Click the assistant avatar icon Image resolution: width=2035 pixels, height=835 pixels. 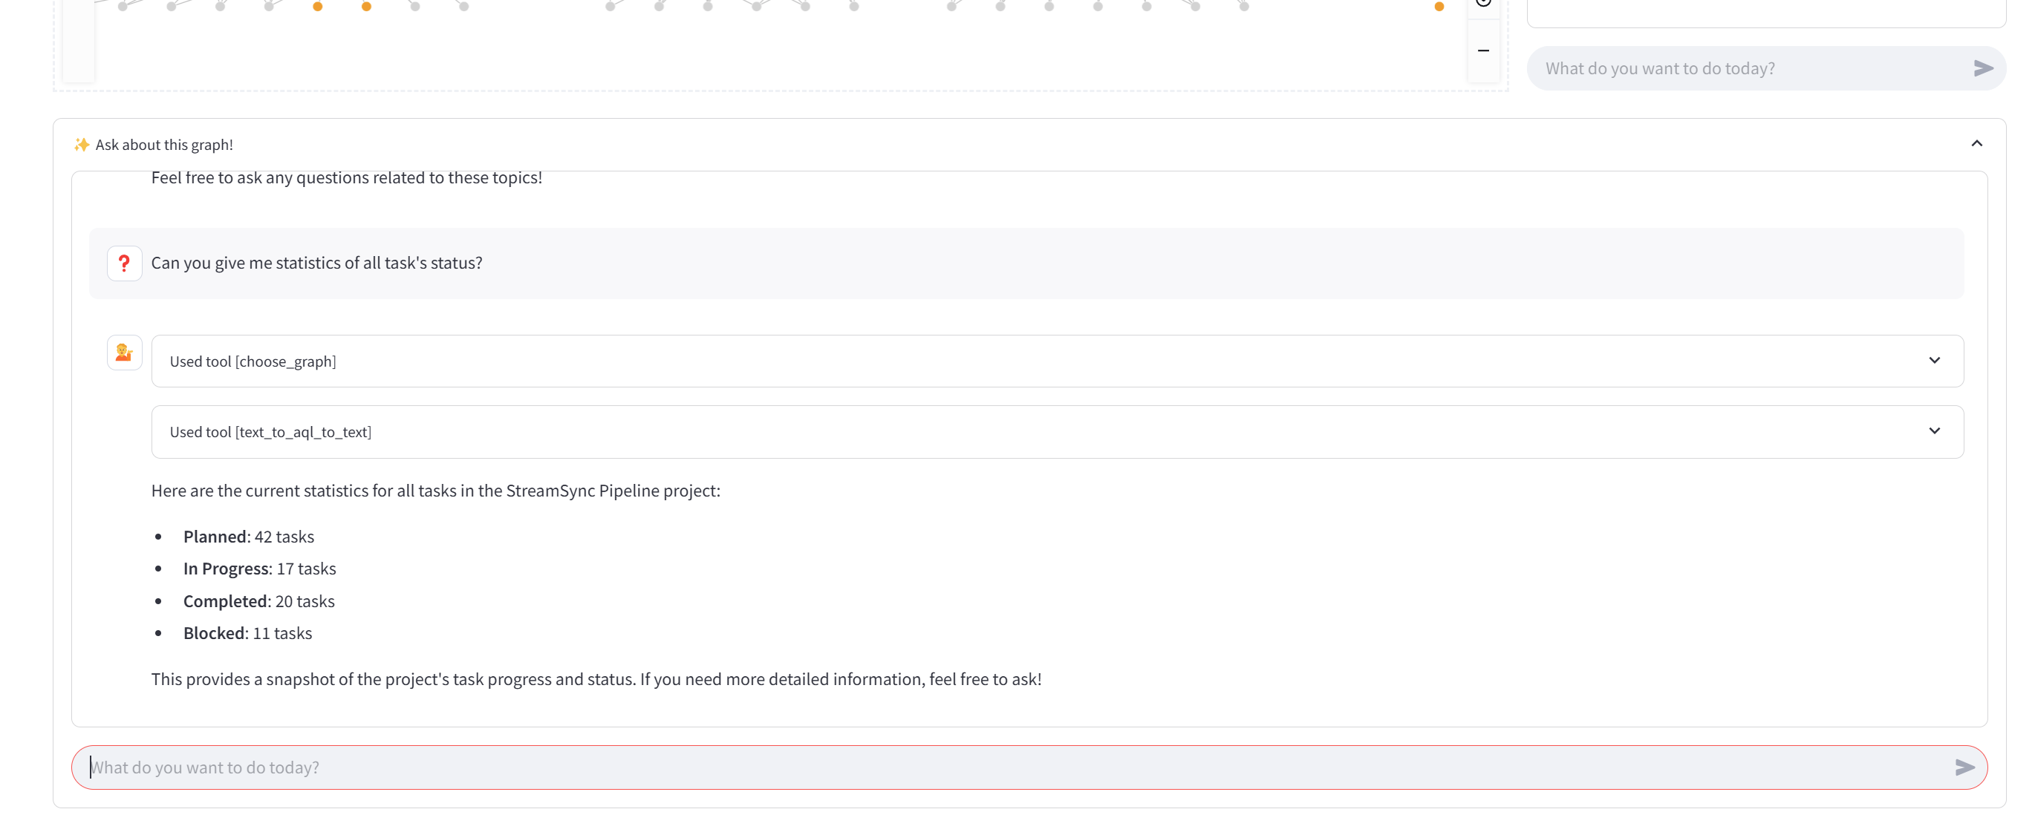point(124,352)
